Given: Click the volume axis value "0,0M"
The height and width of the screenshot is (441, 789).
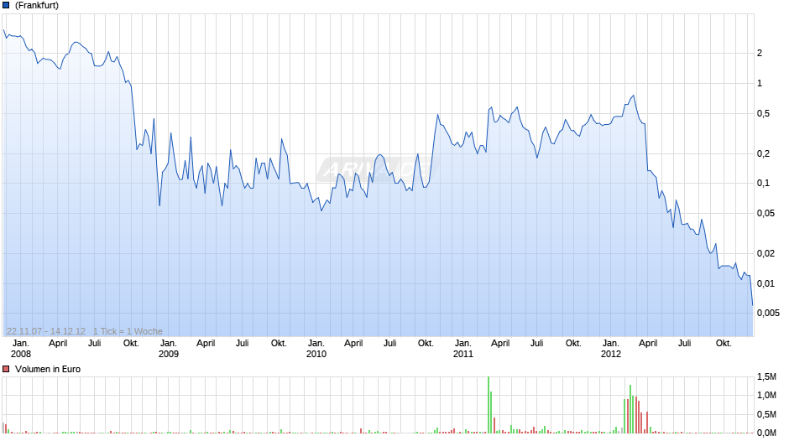Looking at the screenshot, I should [x=767, y=433].
